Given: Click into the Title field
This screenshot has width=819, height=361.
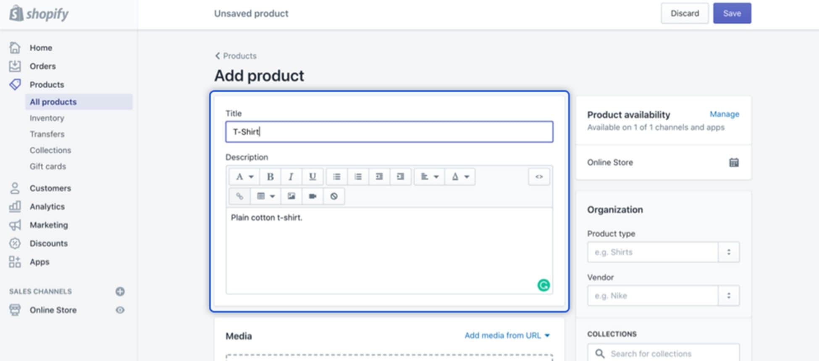Looking at the screenshot, I should click(389, 132).
